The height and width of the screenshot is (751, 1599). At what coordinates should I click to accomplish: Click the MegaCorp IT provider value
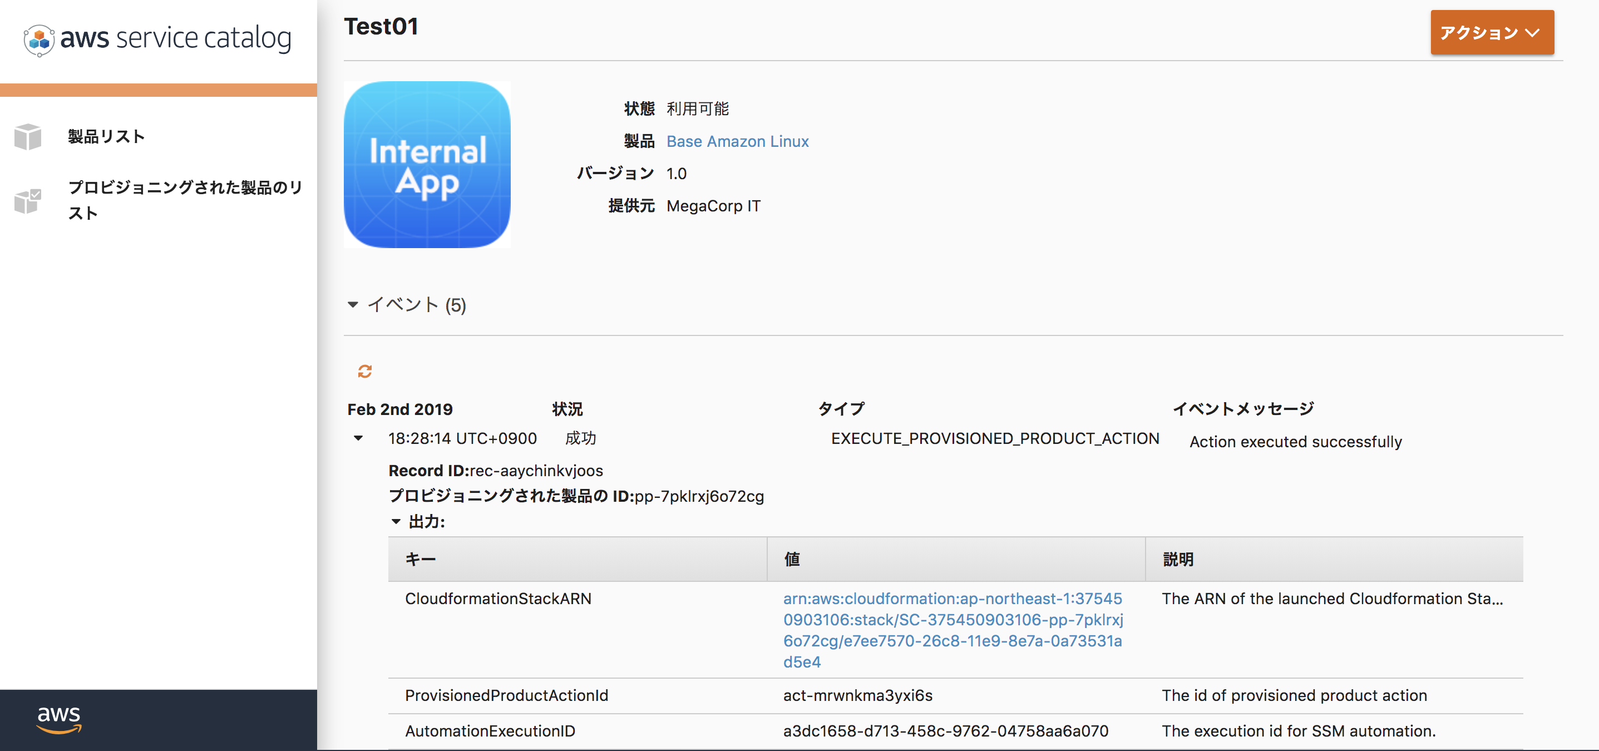tap(713, 206)
